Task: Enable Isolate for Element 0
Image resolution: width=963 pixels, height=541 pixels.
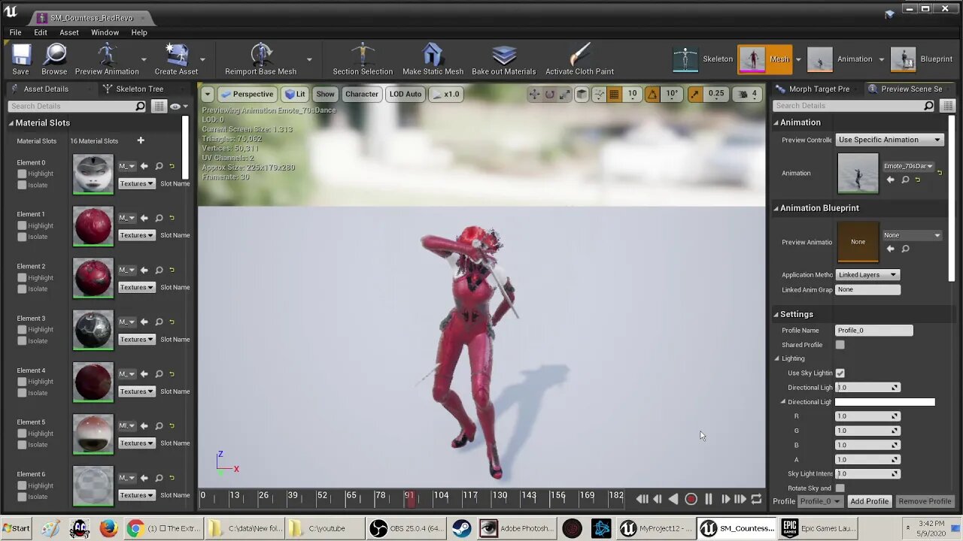Action: [23, 185]
